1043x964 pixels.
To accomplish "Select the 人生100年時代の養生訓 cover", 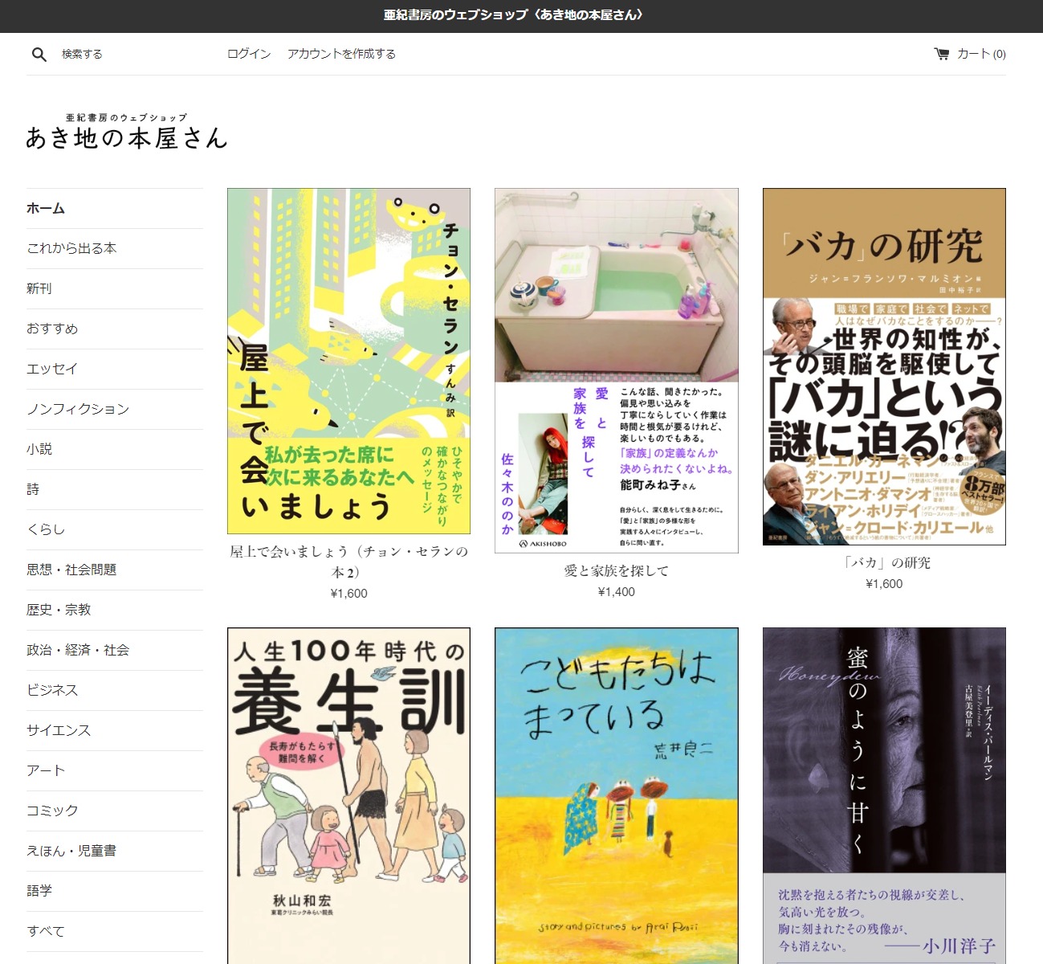I will pos(348,795).
